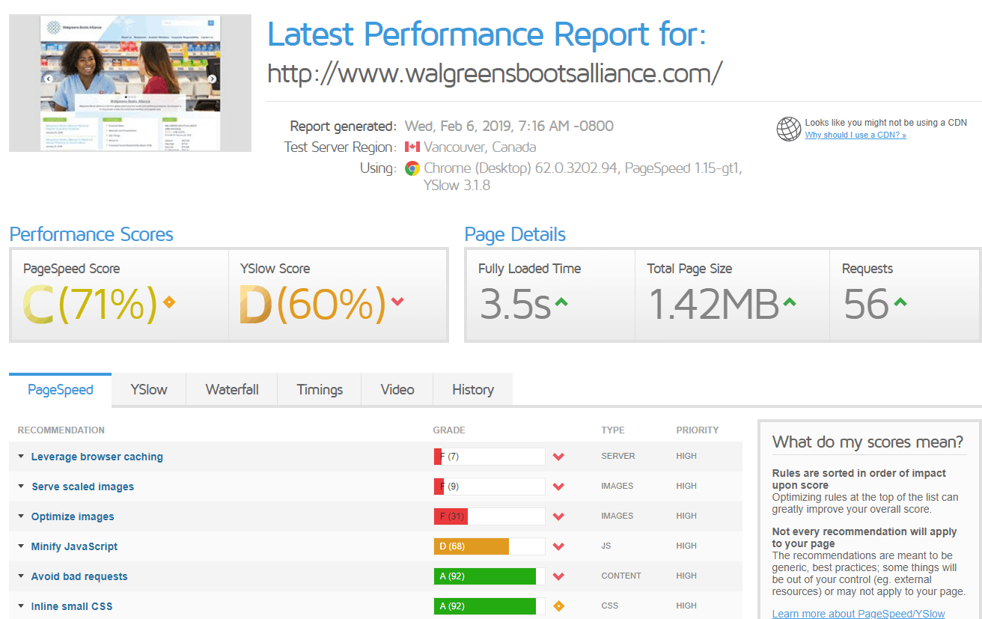This screenshot has width=982, height=619.
Task: Click the orange diamond for Inline small CSS
Action: point(558,606)
